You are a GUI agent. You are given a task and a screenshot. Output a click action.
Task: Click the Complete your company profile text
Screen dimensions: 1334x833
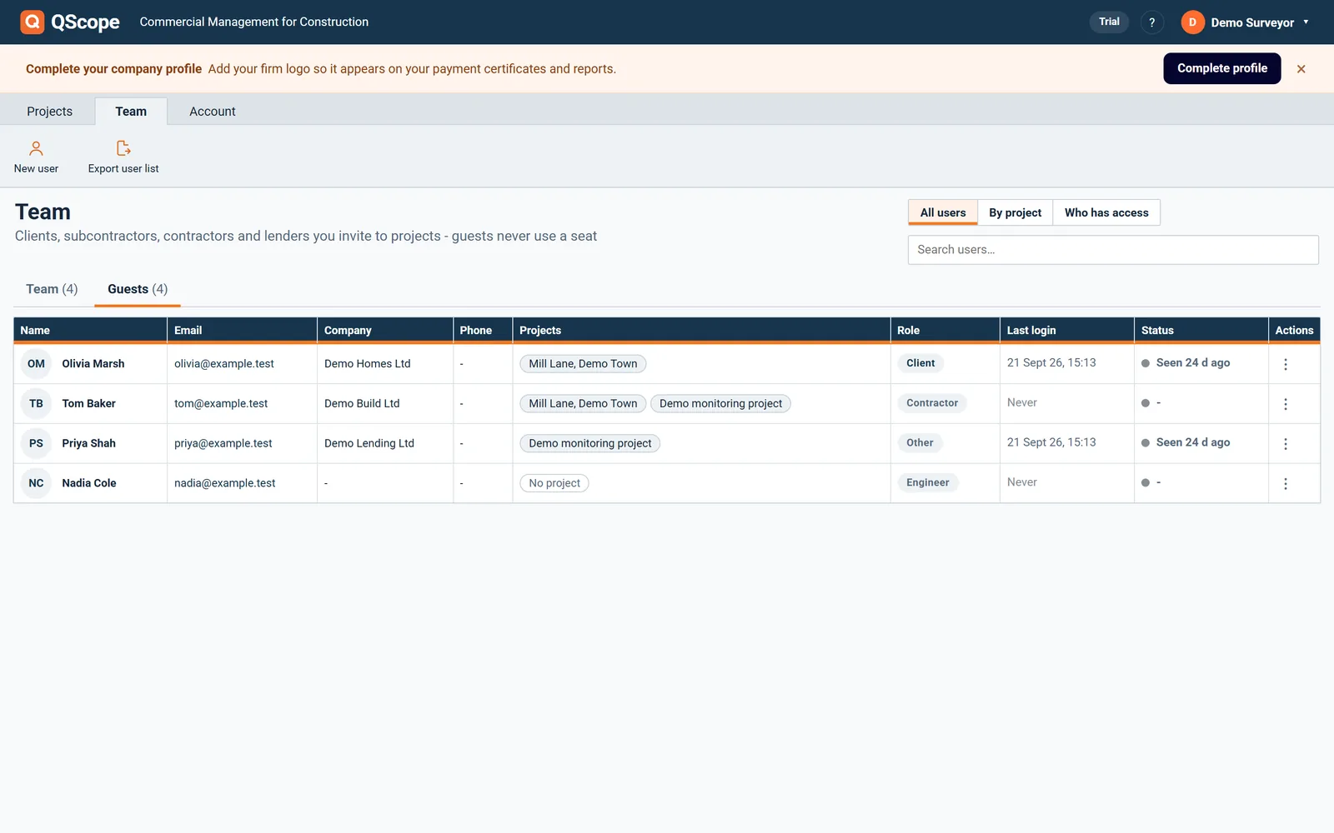113,69
